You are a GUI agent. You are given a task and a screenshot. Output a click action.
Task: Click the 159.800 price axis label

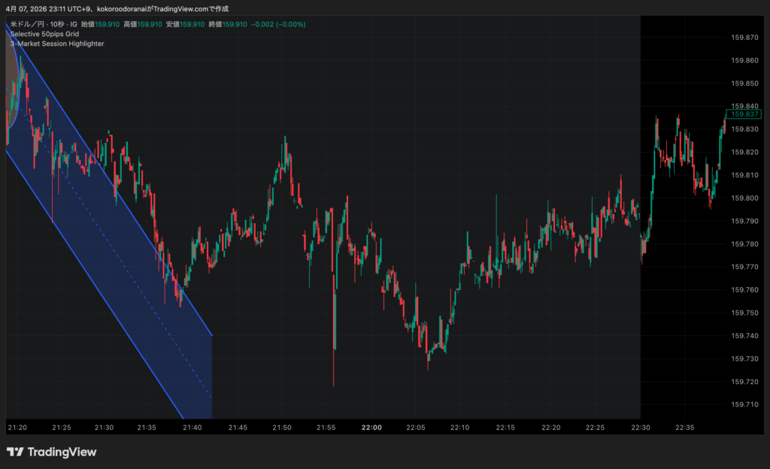point(744,198)
